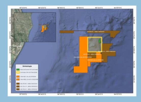
Task: Select the yellow-bordered contract square on the main map
Action: pos(95,44)
